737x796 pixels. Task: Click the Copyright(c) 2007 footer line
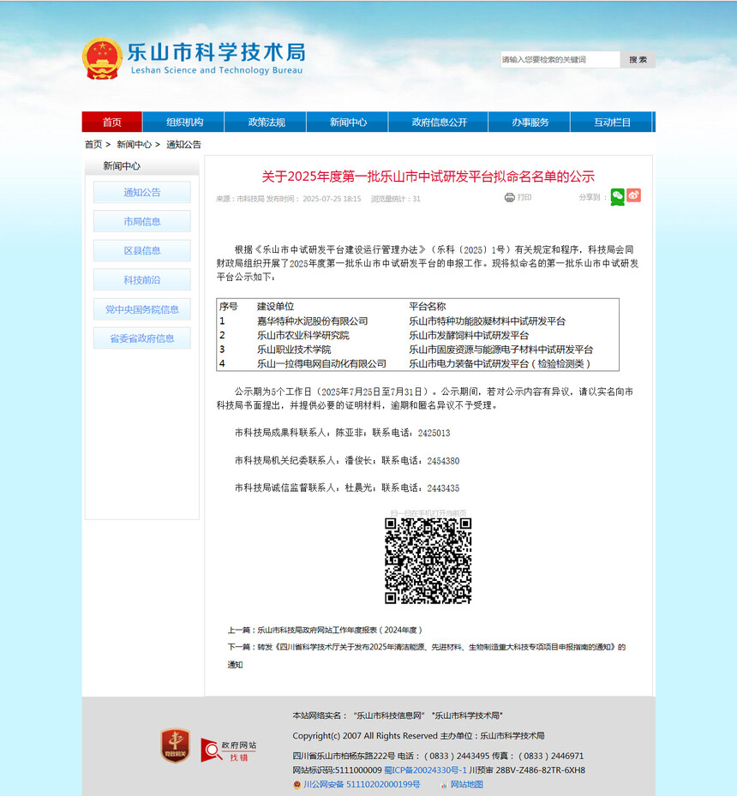pos(419,735)
